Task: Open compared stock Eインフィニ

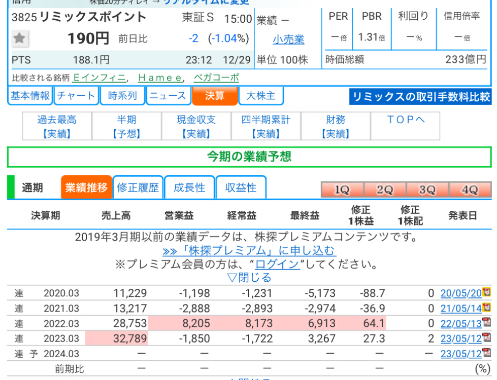Action: click(x=99, y=78)
